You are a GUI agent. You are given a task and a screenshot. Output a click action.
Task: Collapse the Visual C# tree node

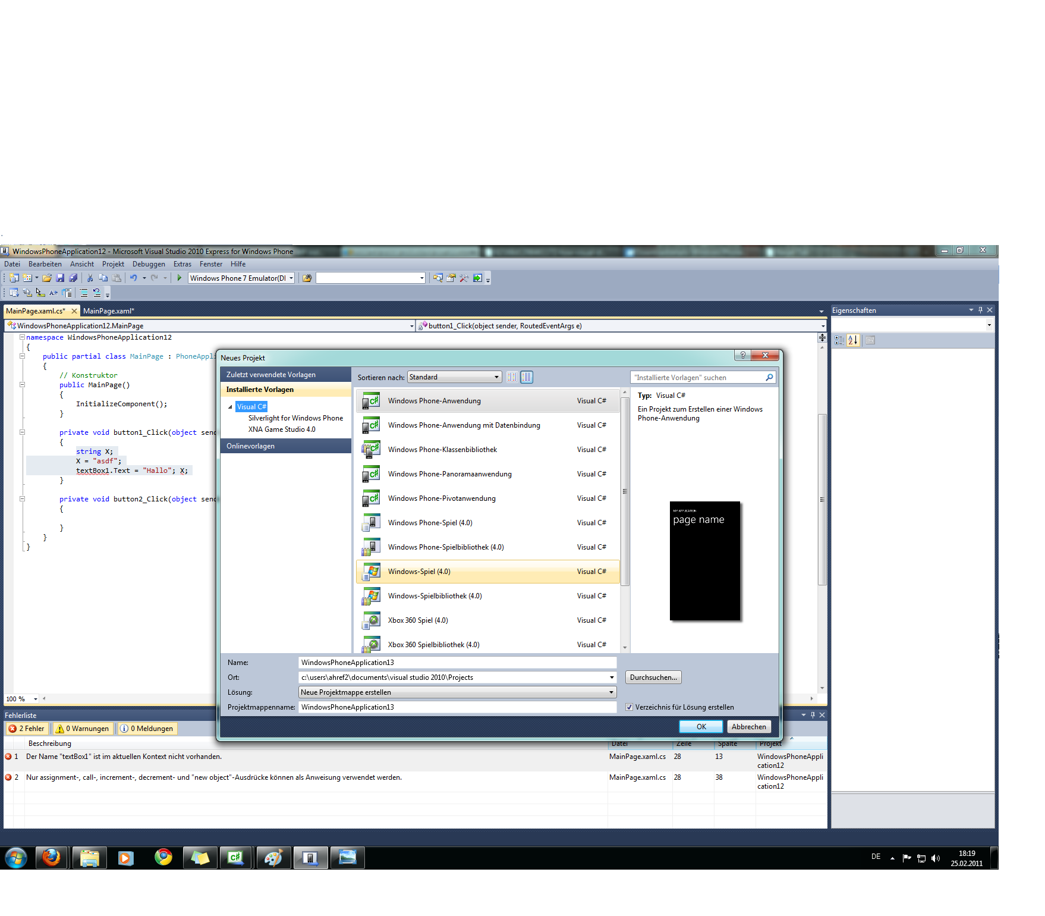pos(230,407)
